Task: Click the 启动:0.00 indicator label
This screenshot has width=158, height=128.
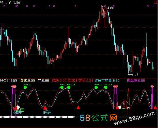Action: pos(59,81)
